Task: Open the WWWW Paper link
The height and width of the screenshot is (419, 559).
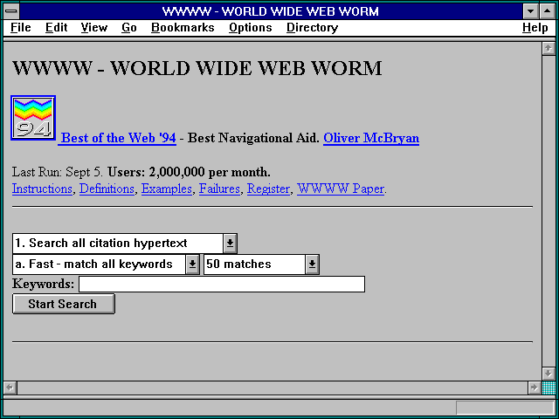Action: coord(341,189)
